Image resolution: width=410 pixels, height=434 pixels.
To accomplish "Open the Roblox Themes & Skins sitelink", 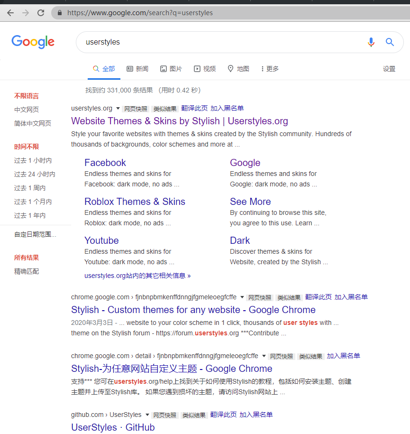I will tap(135, 202).
